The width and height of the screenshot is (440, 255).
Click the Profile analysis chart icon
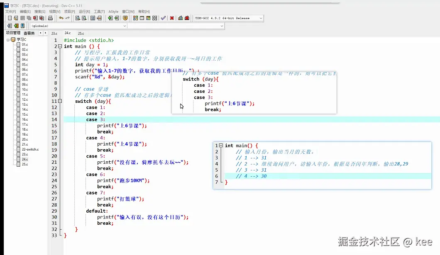tap(181, 18)
